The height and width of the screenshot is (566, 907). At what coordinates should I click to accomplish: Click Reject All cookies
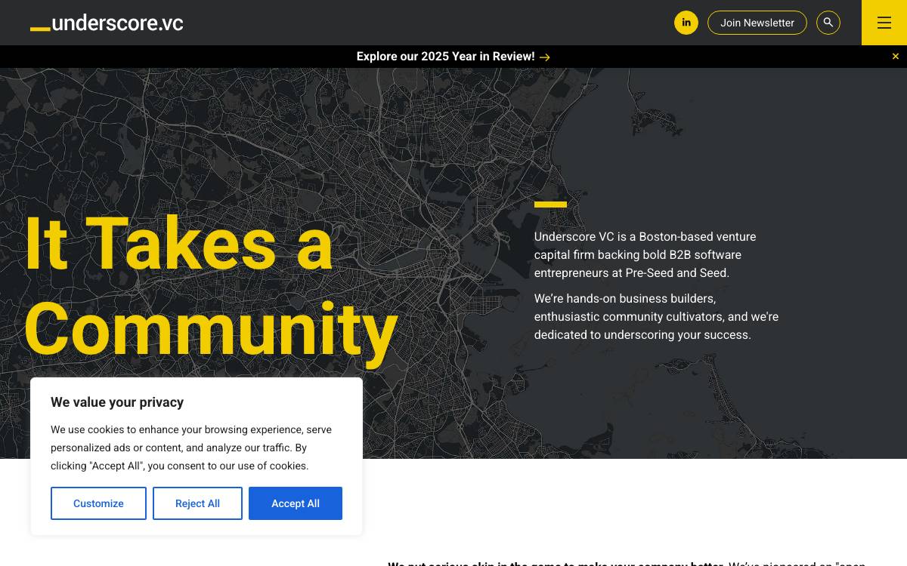197,503
